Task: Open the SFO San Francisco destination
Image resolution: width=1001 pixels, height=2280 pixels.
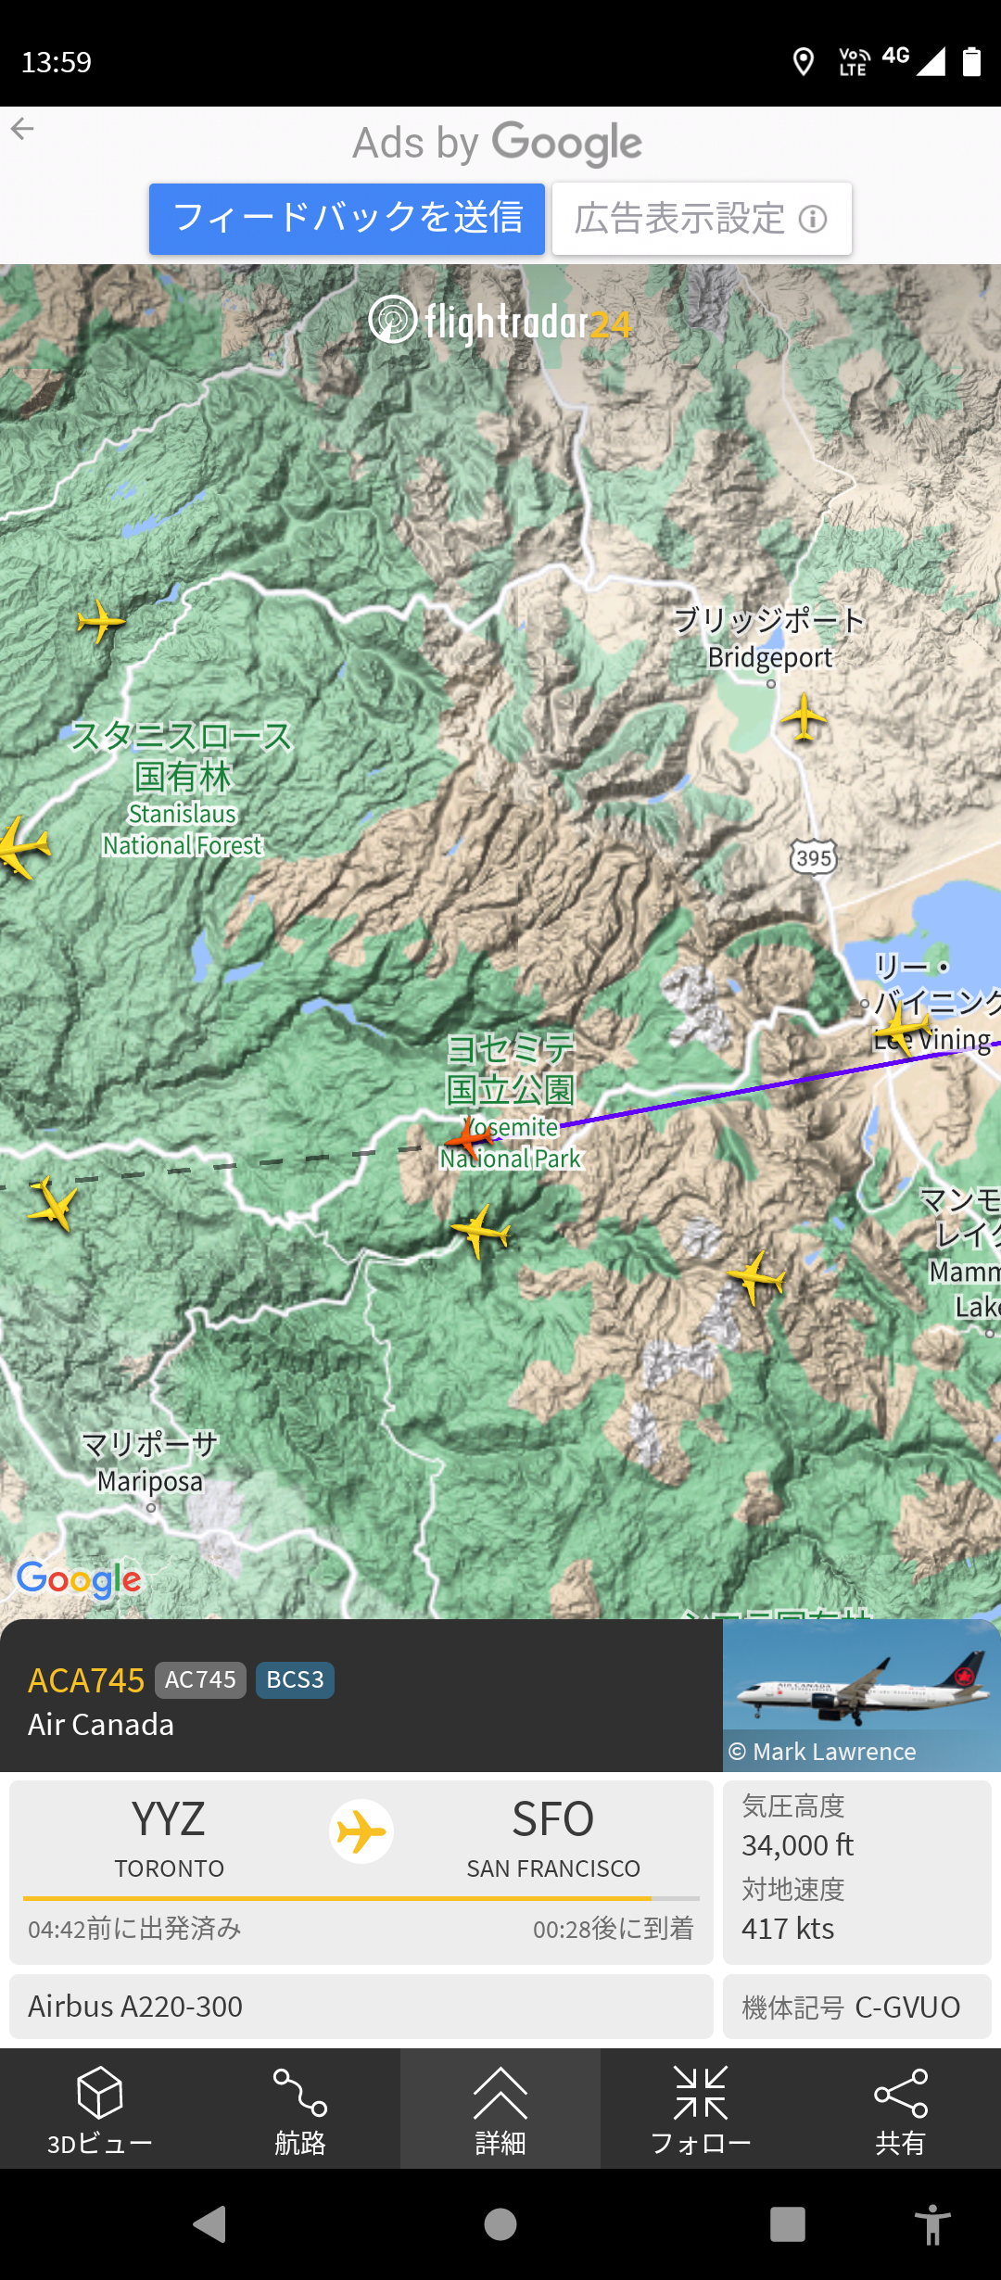Action: coord(553,1838)
